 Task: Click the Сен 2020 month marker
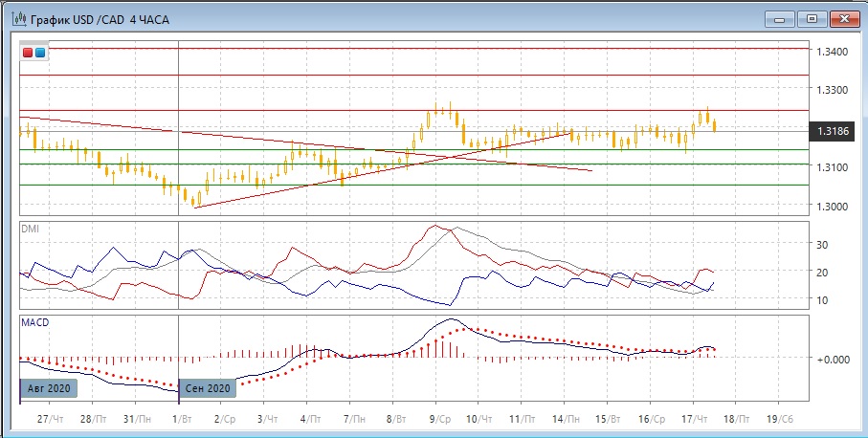(x=206, y=388)
